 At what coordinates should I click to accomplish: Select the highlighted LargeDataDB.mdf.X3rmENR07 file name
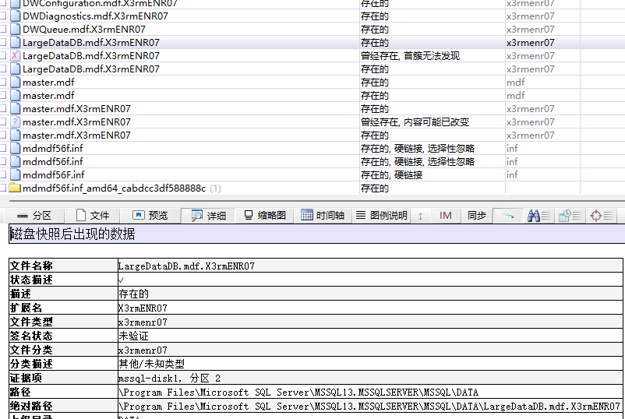pos(91,42)
